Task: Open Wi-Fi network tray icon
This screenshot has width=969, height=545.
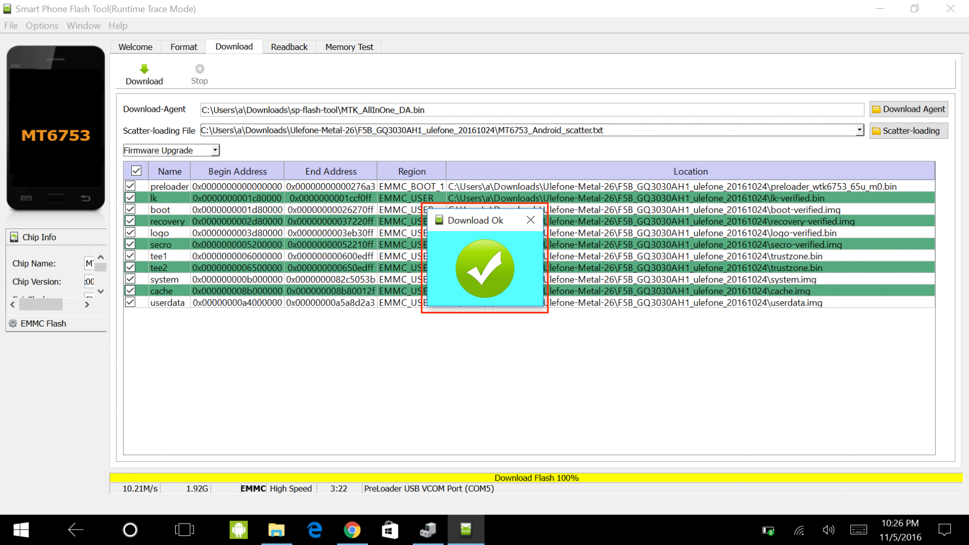Action: point(799,531)
